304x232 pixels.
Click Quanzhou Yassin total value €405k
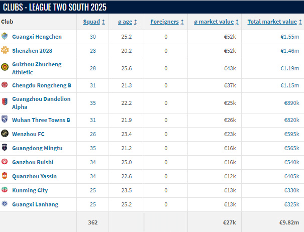[291, 176]
